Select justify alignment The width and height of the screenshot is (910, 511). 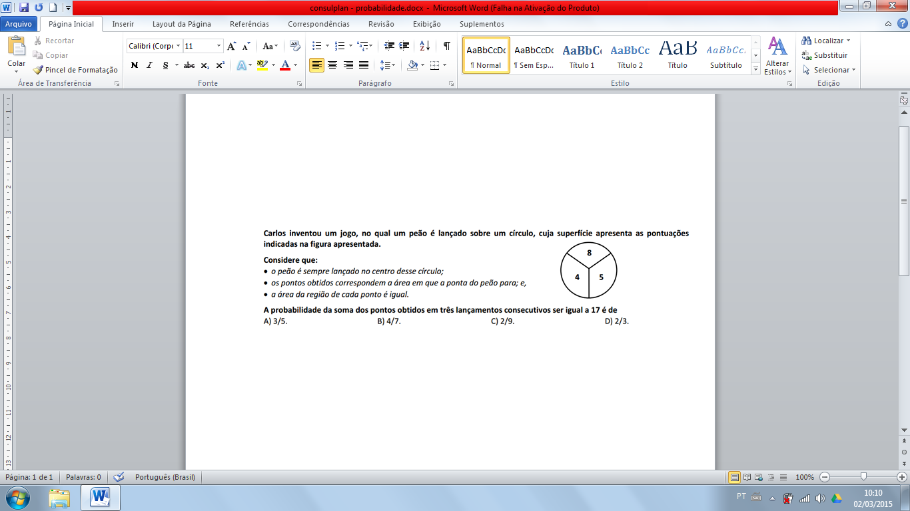tap(364, 65)
